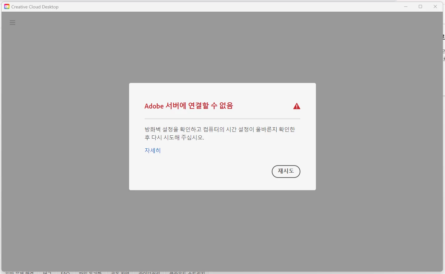Image resolution: width=445 pixels, height=274 pixels.
Task: Select the FAQ tab in background page
Action: click(65, 273)
